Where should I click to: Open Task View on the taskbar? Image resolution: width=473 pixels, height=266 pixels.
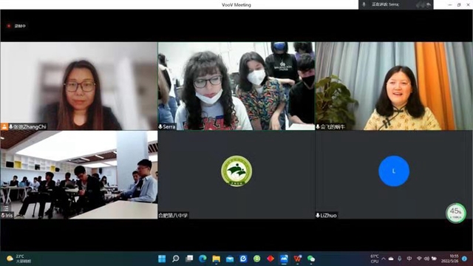[189, 259]
